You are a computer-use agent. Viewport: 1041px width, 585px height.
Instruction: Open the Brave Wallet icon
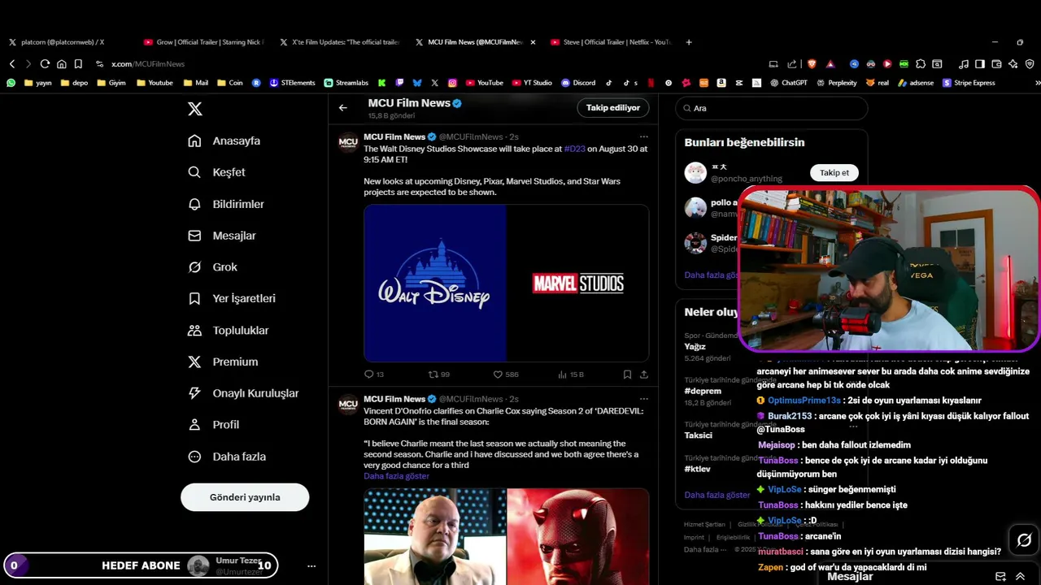coord(996,63)
